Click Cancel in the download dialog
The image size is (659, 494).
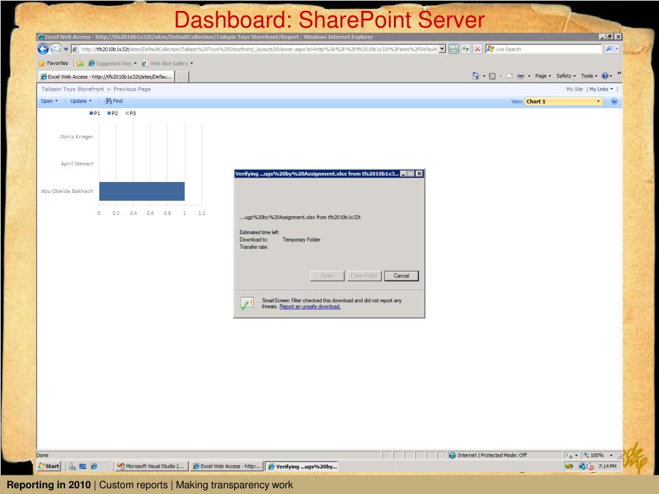click(402, 275)
